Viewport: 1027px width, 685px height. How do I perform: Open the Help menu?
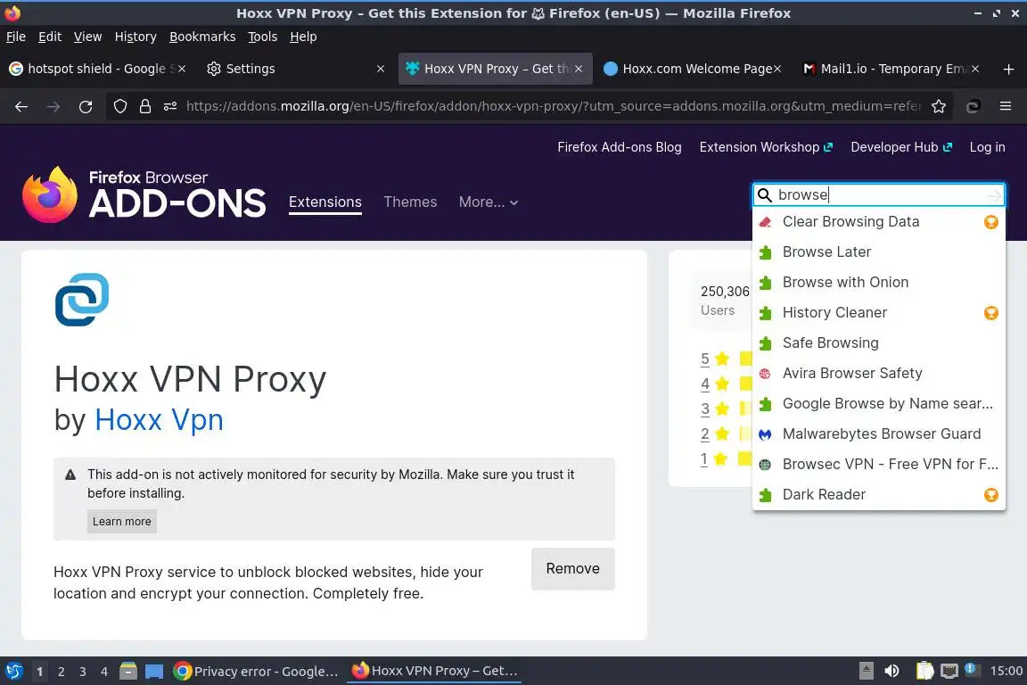303,37
